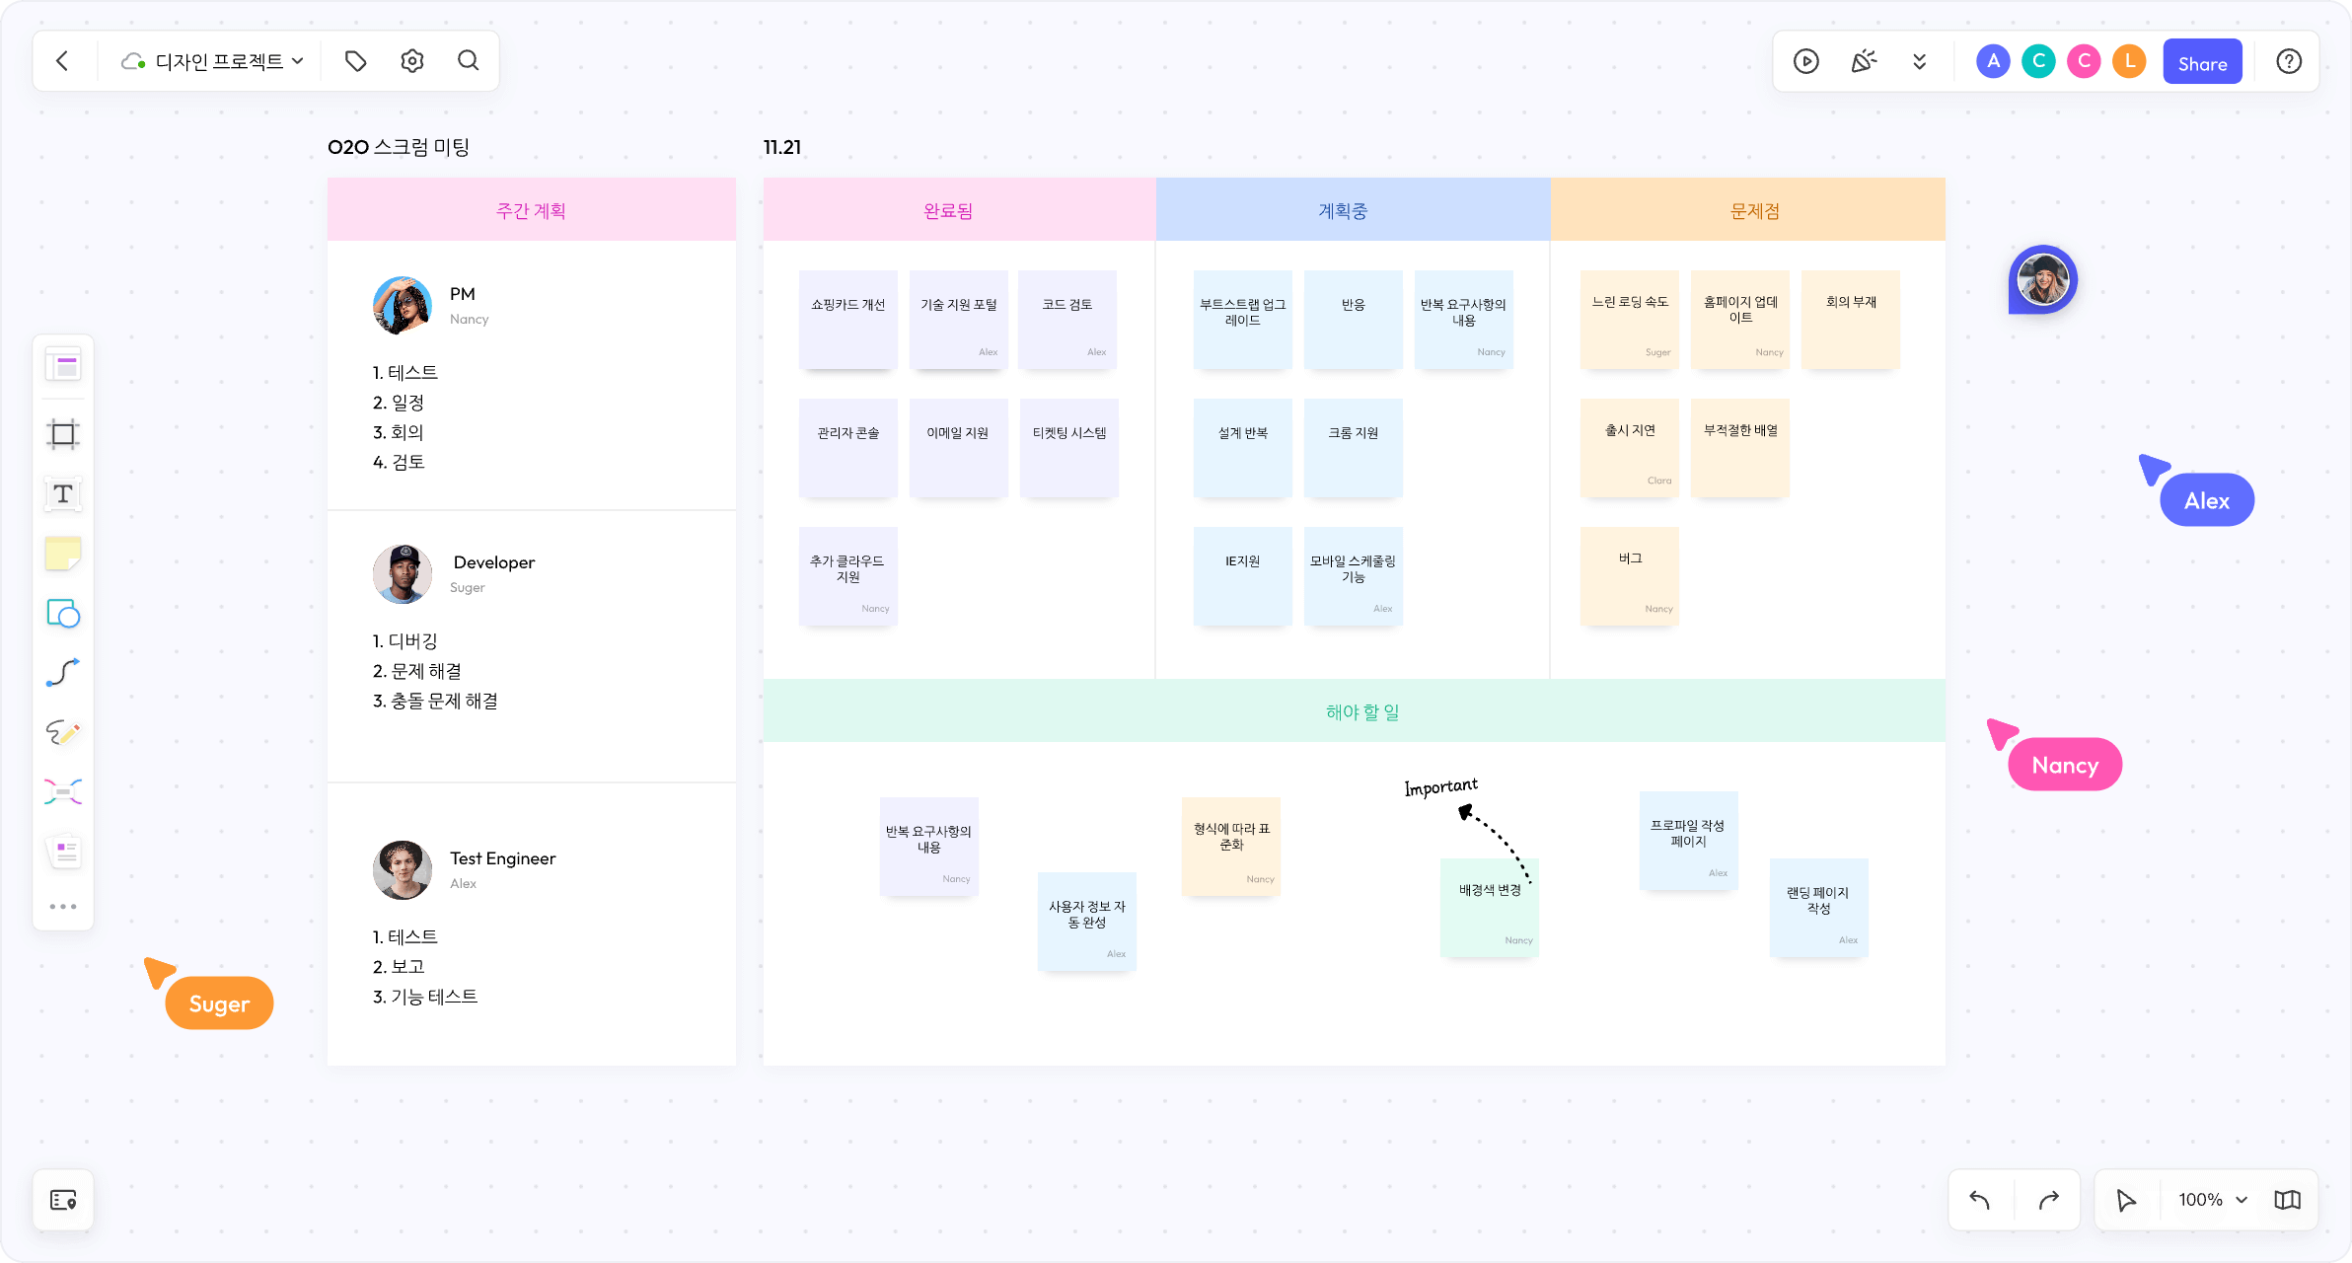
Task: Select the Text tool in sidebar
Action: click(x=64, y=493)
